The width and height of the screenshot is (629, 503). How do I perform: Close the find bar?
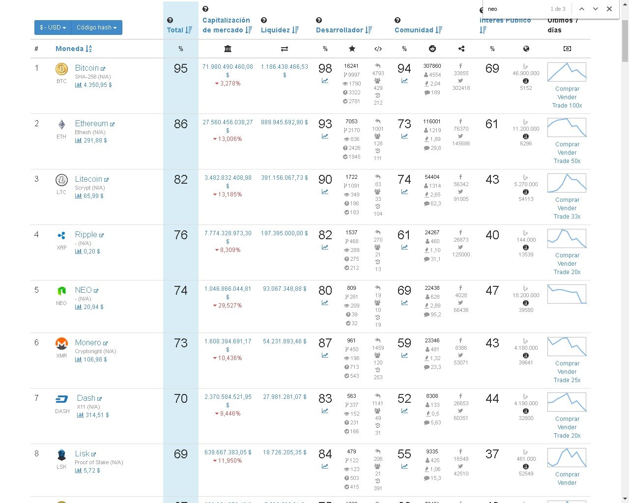point(609,9)
